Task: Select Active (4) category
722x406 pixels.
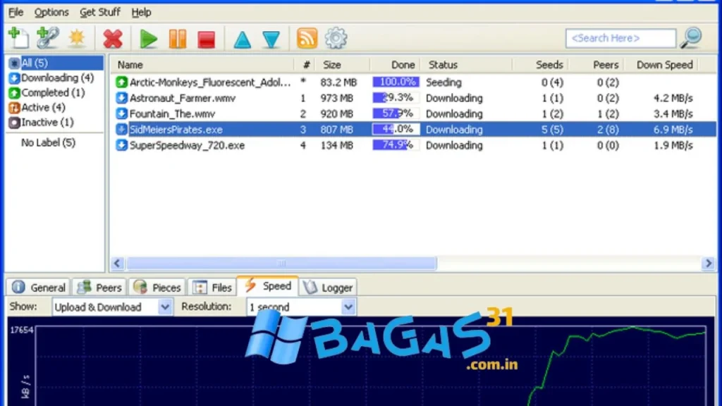Action: click(37, 107)
